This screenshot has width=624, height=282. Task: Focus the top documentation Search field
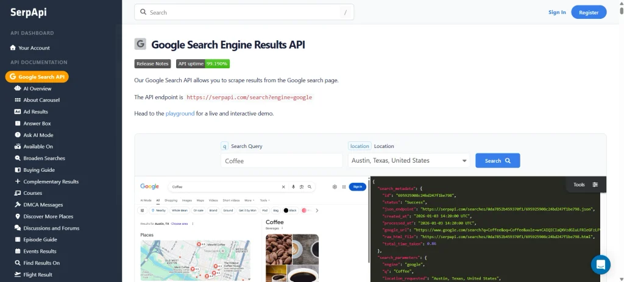[244, 12]
